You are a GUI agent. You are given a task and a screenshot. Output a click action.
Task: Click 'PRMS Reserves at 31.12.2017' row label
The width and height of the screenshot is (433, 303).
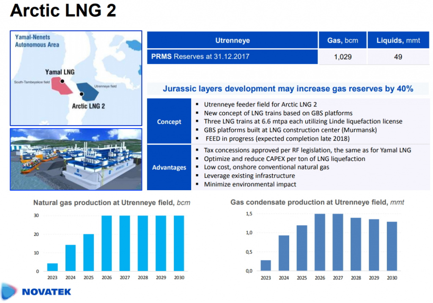coord(200,57)
